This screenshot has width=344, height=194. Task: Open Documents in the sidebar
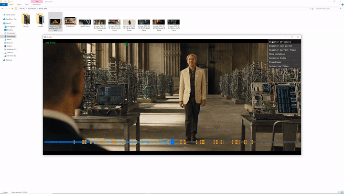coord(10,33)
